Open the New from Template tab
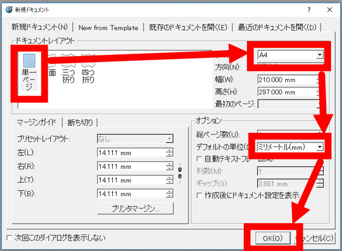The image size is (342, 251). [108, 28]
